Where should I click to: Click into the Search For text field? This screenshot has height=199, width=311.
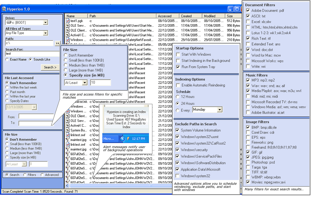coord(29,54)
